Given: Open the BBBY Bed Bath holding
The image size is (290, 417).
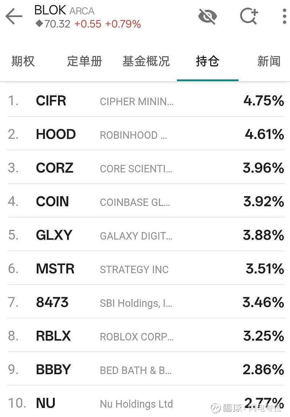Looking at the screenshot, I should click(x=145, y=370).
